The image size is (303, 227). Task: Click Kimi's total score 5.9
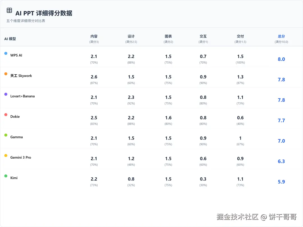coord(281,182)
